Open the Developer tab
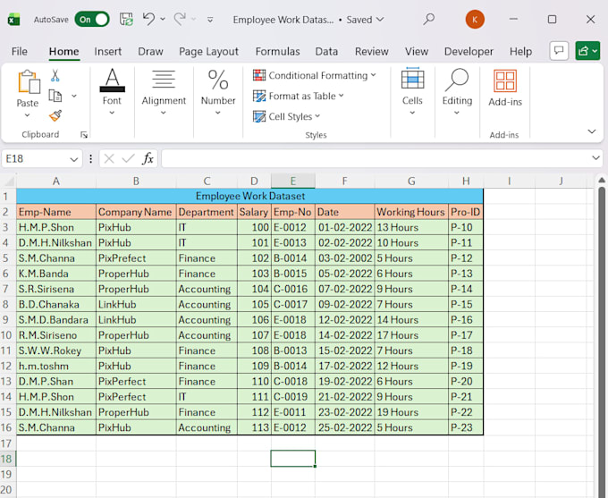 pos(469,51)
